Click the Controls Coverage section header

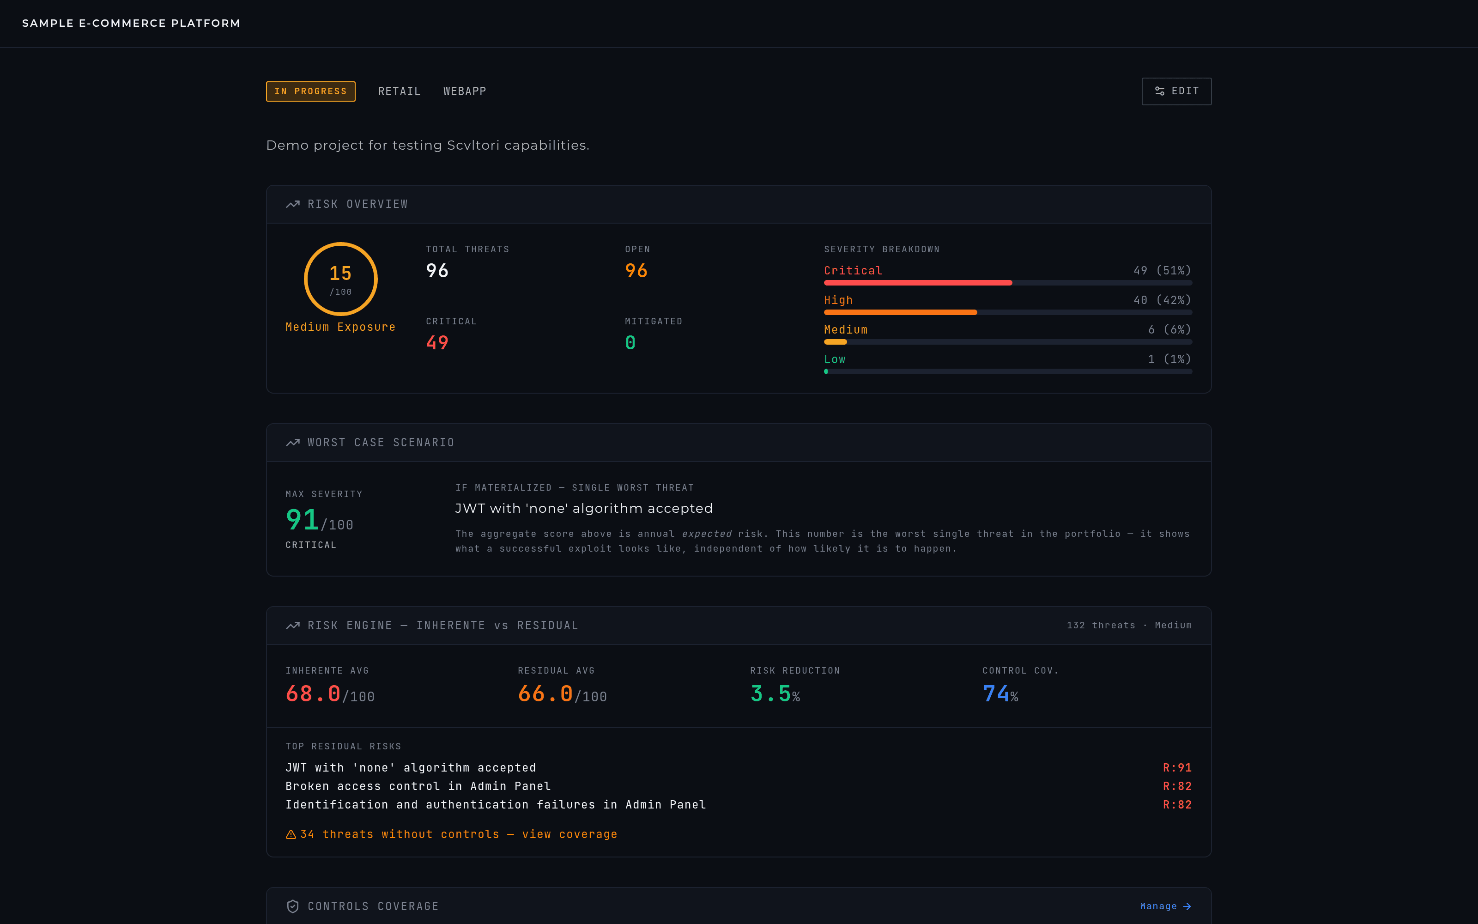[x=739, y=906]
